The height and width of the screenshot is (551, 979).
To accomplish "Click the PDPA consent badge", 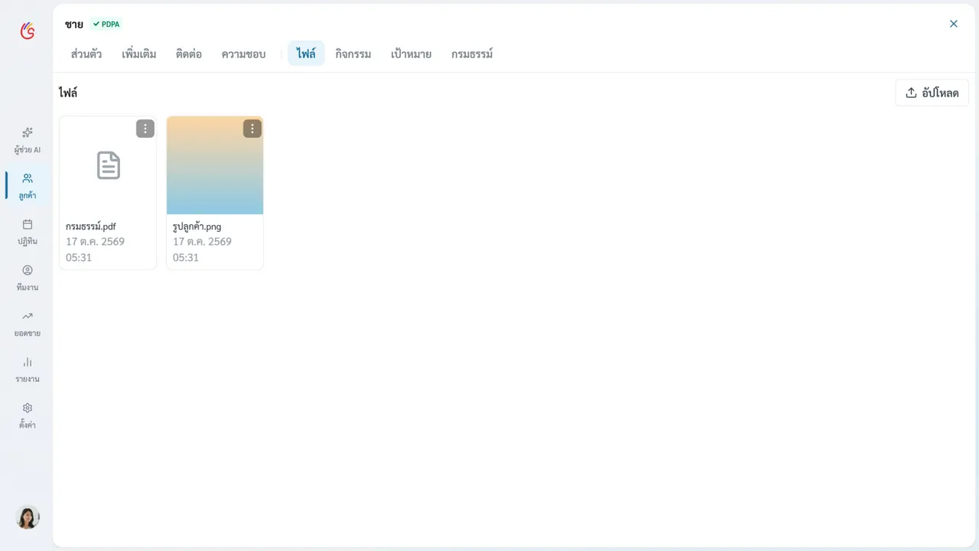I will pyautogui.click(x=106, y=24).
